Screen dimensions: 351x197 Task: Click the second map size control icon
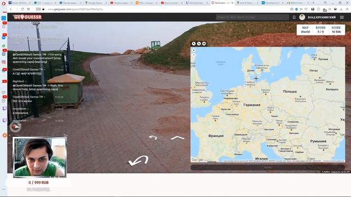(x=199, y=44)
